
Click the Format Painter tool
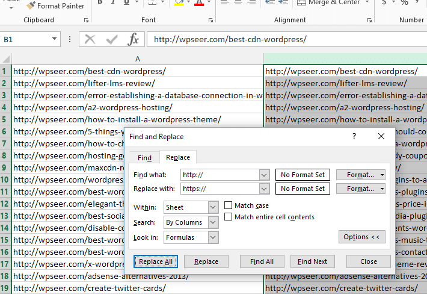pos(55,6)
